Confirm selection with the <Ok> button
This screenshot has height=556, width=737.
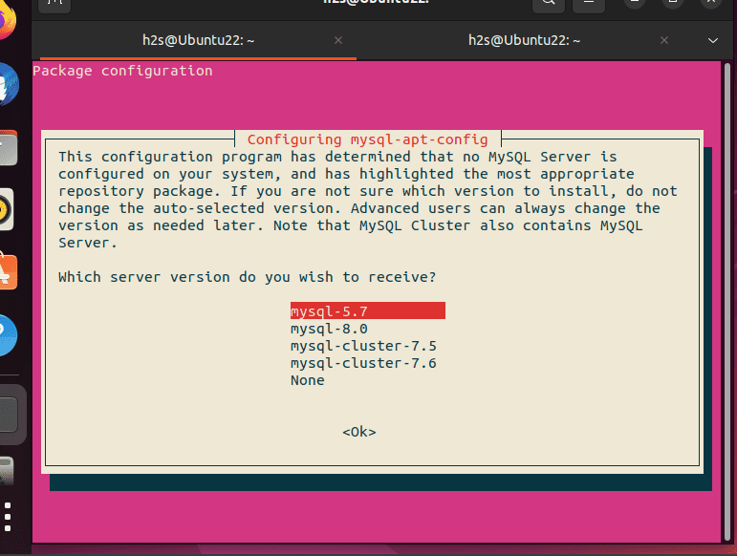click(x=359, y=432)
